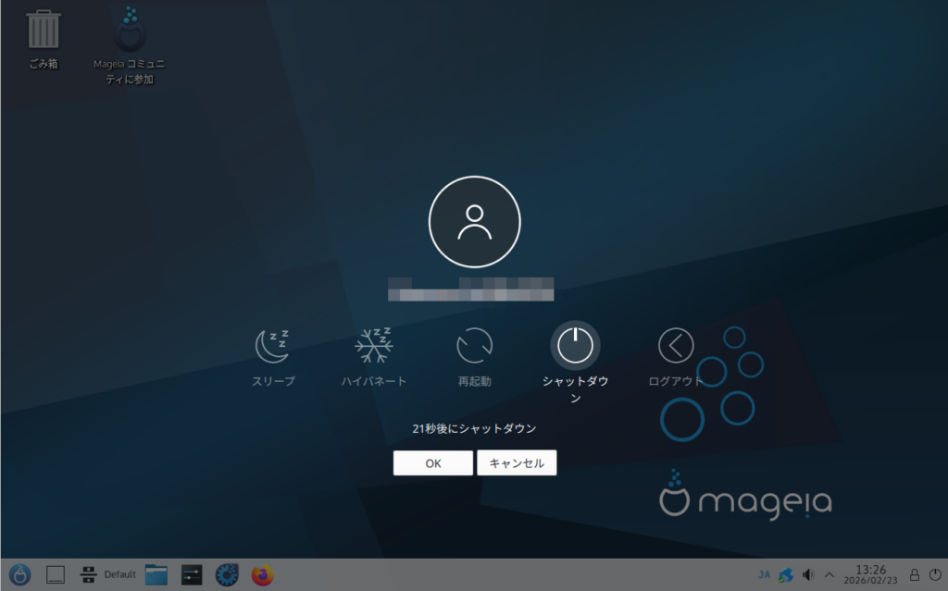The height and width of the screenshot is (591, 948).
Task: Switch the JA keyboard layout indicator
Action: (x=764, y=575)
